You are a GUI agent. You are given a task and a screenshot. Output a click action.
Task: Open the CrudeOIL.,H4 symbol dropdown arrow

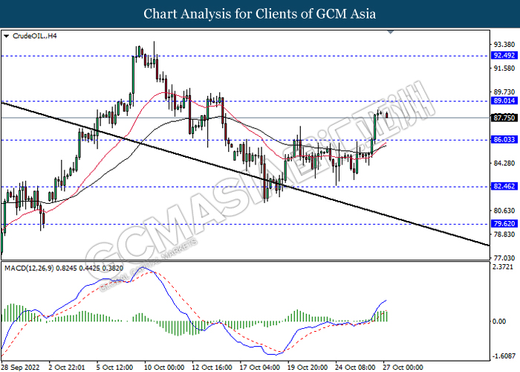(x=6, y=36)
